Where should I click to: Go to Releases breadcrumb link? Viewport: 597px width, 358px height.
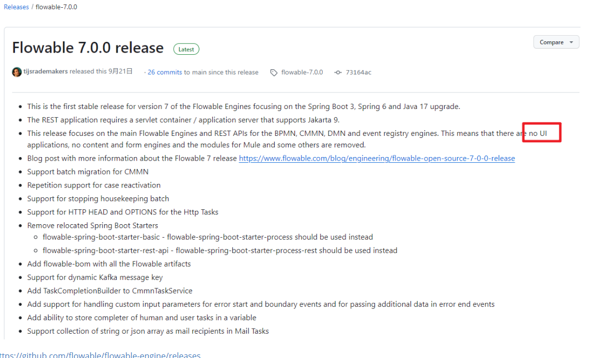17,7
